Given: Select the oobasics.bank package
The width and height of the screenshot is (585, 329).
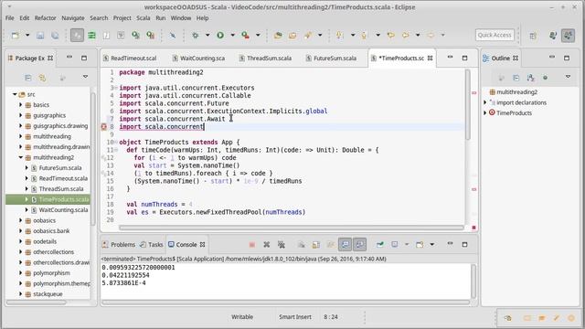Looking at the screenshot, I should [51, 231].
